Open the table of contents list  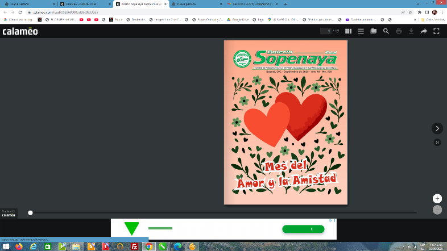click(x=361, y=31)
